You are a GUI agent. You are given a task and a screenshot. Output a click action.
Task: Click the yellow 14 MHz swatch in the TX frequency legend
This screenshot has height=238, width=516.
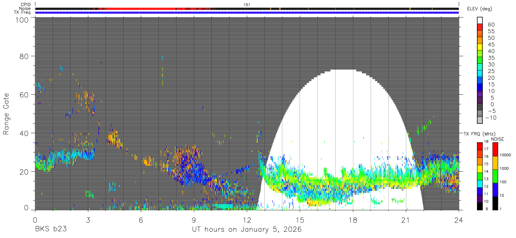click(x=479, y=169)
